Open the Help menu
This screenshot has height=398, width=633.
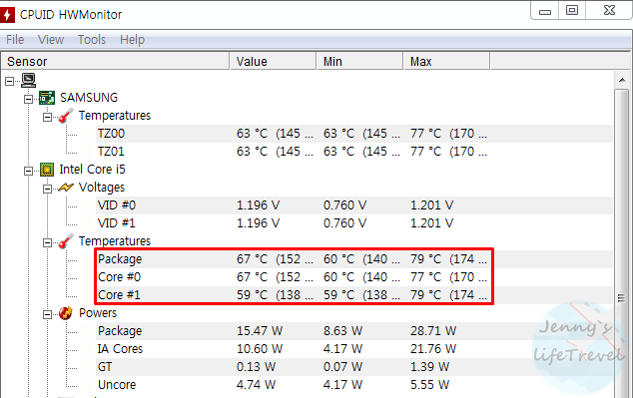tap(132, 40)
